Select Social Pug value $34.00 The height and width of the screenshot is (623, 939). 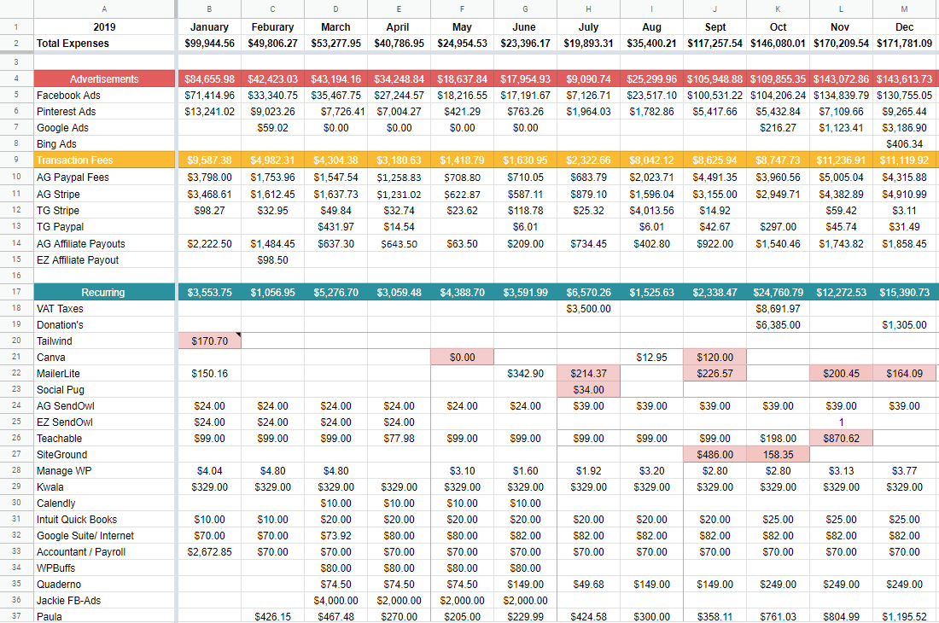pos(588,389)
